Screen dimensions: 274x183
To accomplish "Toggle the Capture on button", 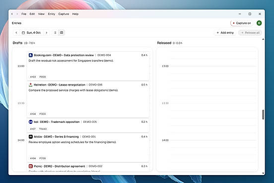I will click(x=242, y=23).
